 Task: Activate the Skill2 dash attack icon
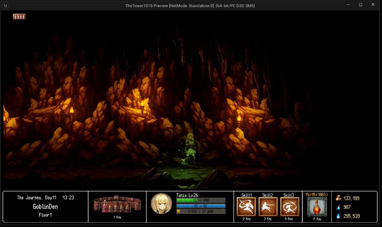pyautogui.click(x=268, y=207)
